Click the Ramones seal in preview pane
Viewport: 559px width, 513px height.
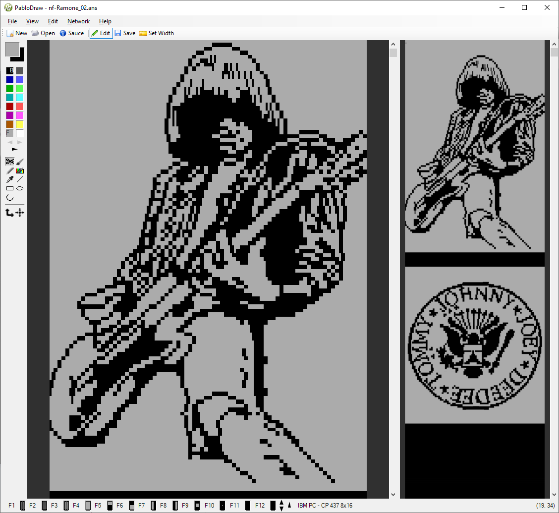475,345
